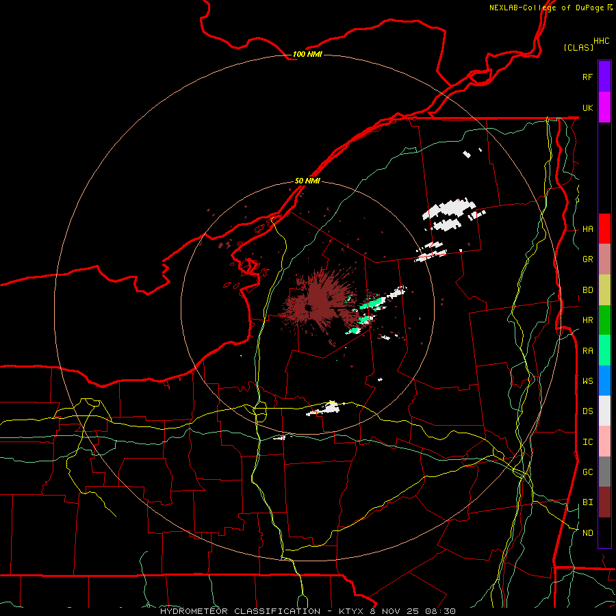Click the UK magenta legend swatch

[x=604, y=107]
